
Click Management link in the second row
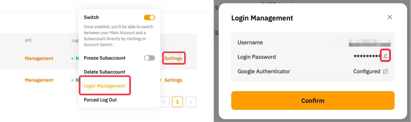(x=39, y=80)
